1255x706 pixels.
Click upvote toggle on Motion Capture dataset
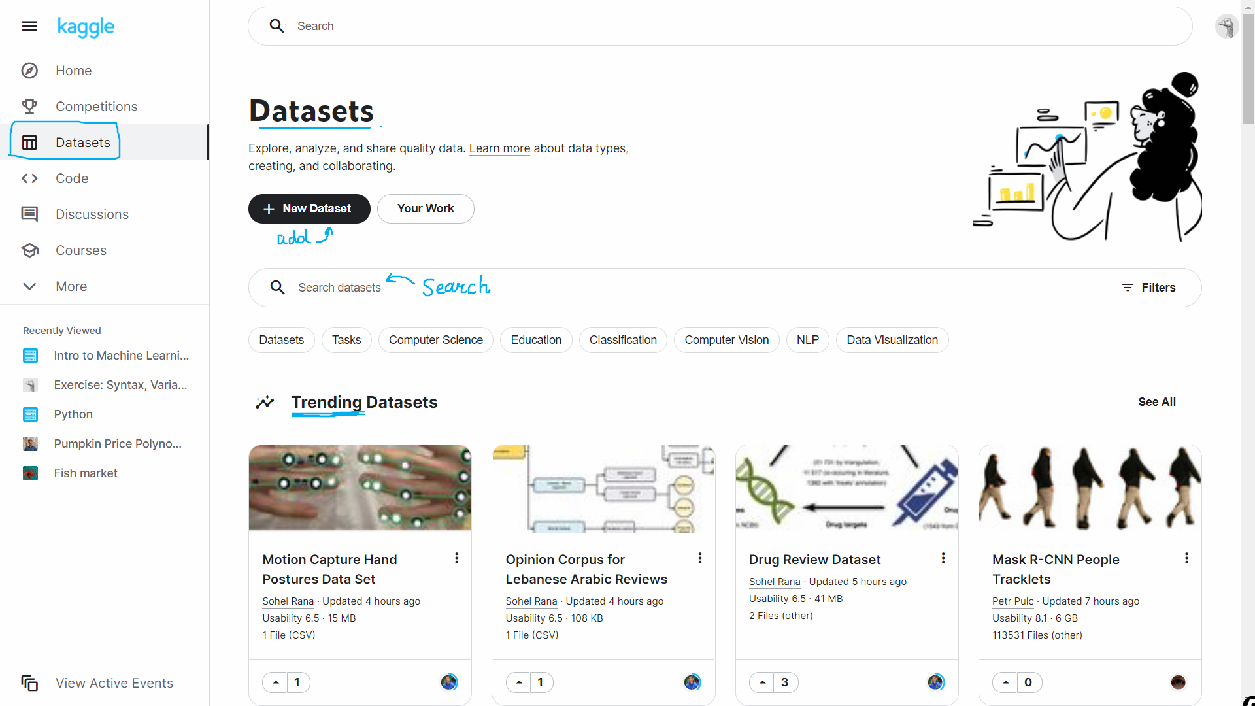[275, 682]
